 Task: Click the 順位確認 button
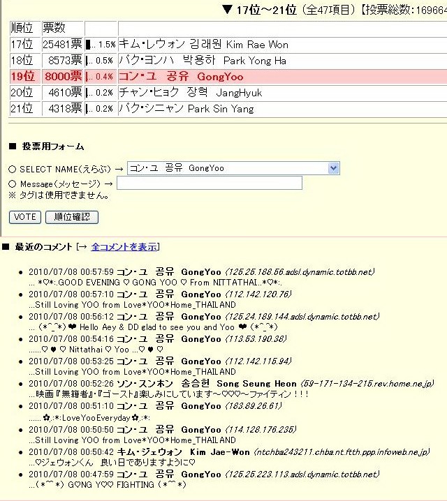tap(72, 217)
